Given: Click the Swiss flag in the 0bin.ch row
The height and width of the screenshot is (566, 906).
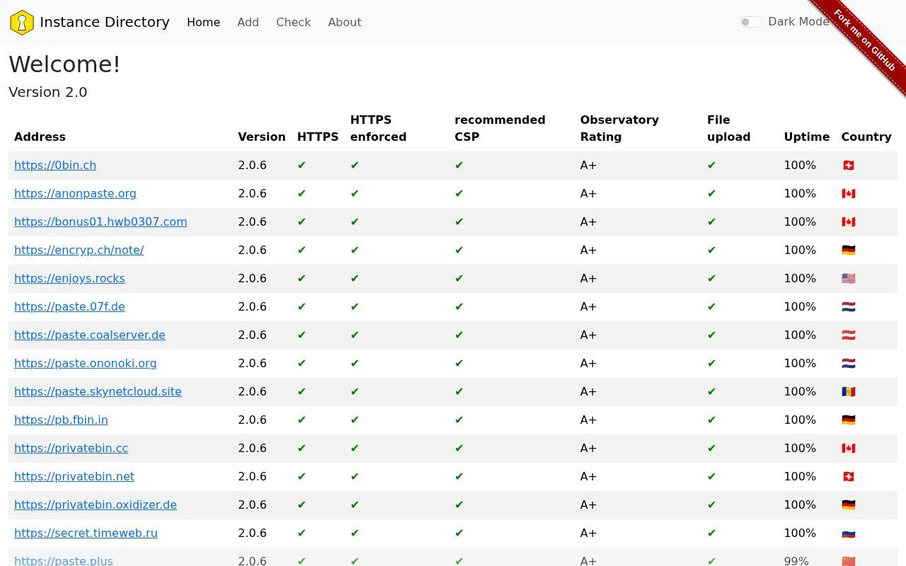Looking at the screenshot, I should (848, 165).
